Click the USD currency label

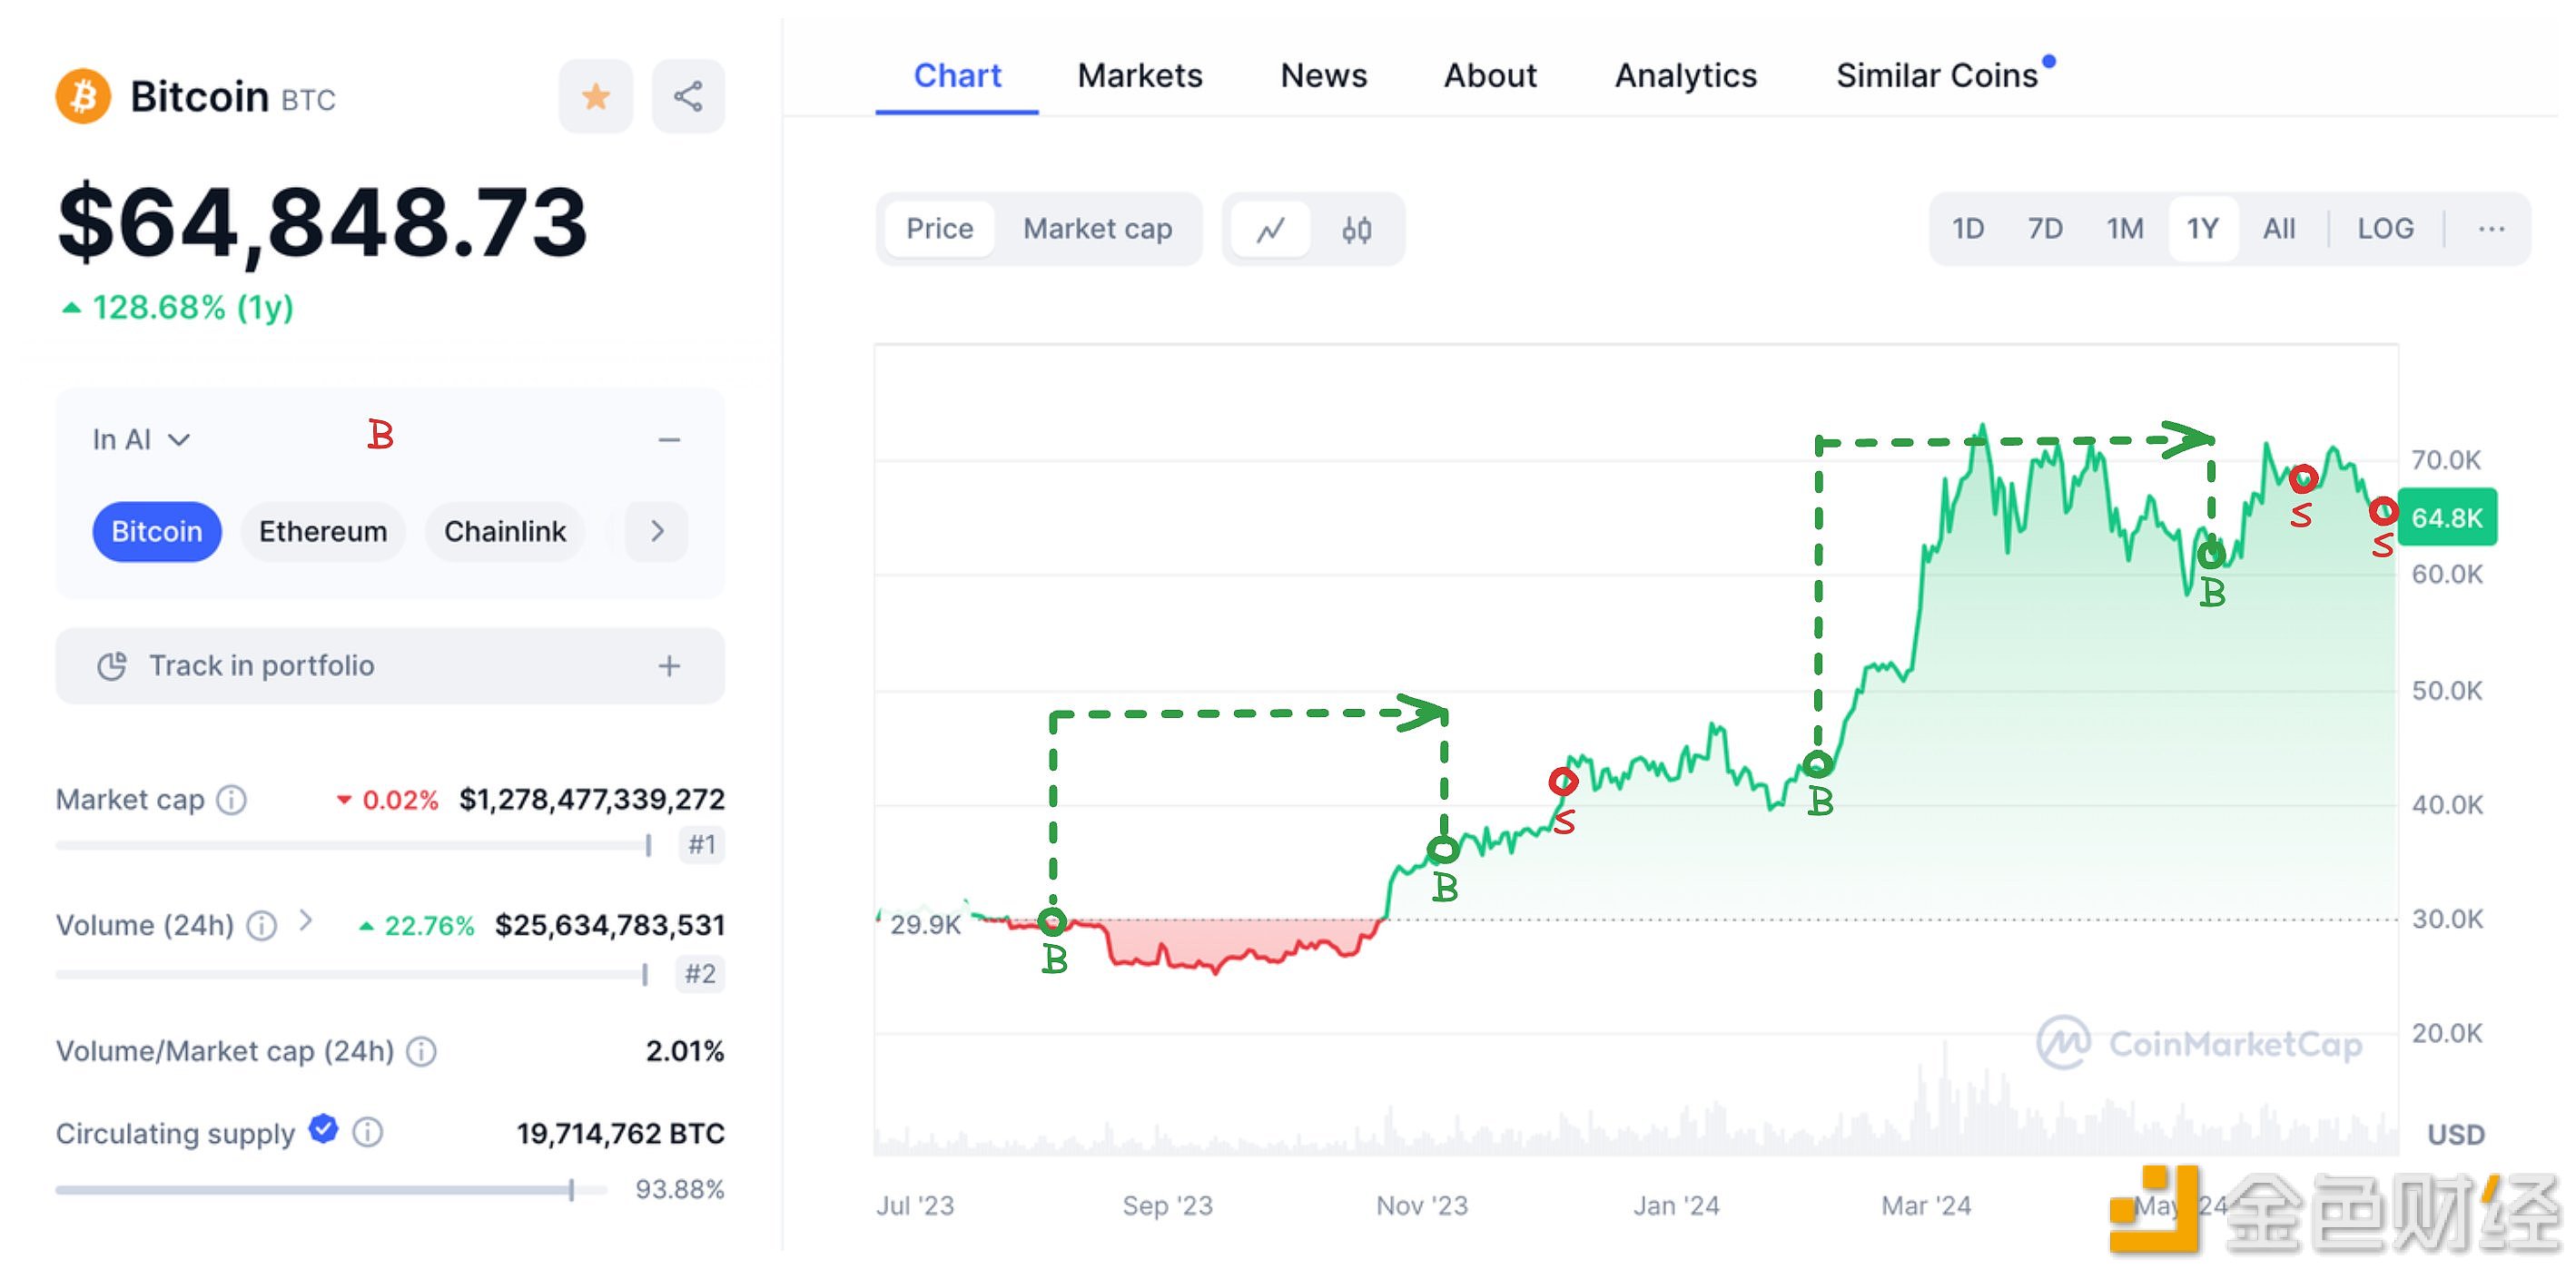point(2456,1135)
